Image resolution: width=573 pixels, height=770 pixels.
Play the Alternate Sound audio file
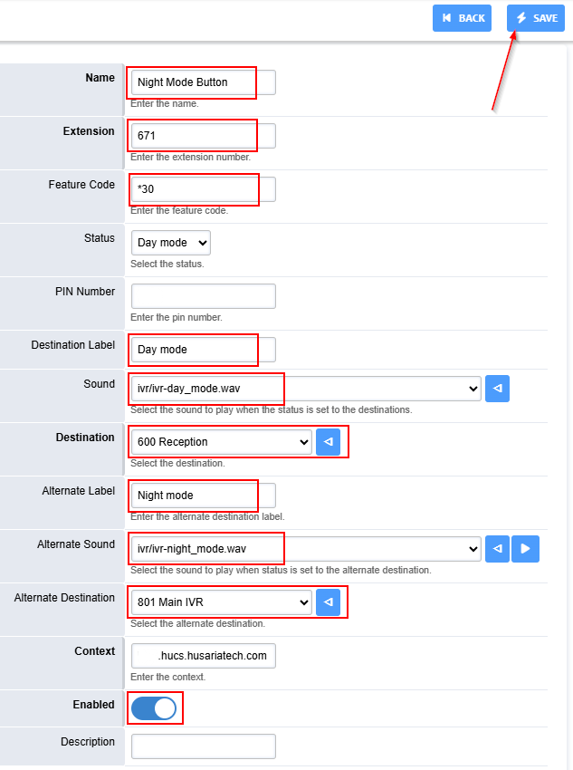tap(525, 549)
